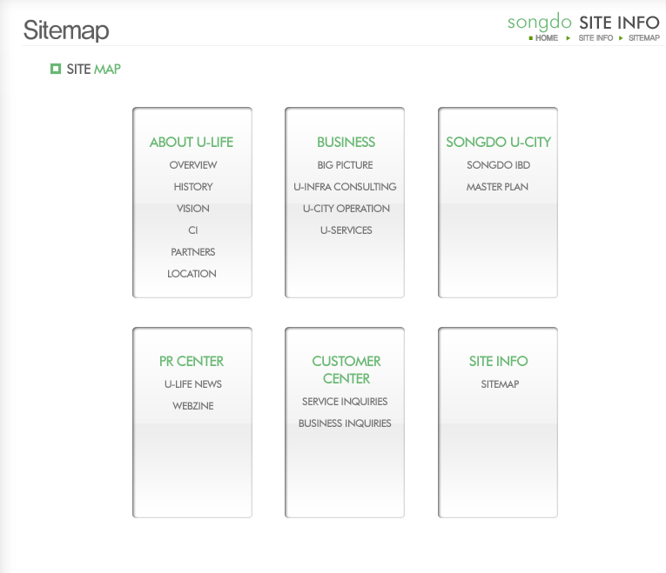Go to the OVERVIEW page
The height and width of the screenshot is (573, 666).
pos(192,165)
